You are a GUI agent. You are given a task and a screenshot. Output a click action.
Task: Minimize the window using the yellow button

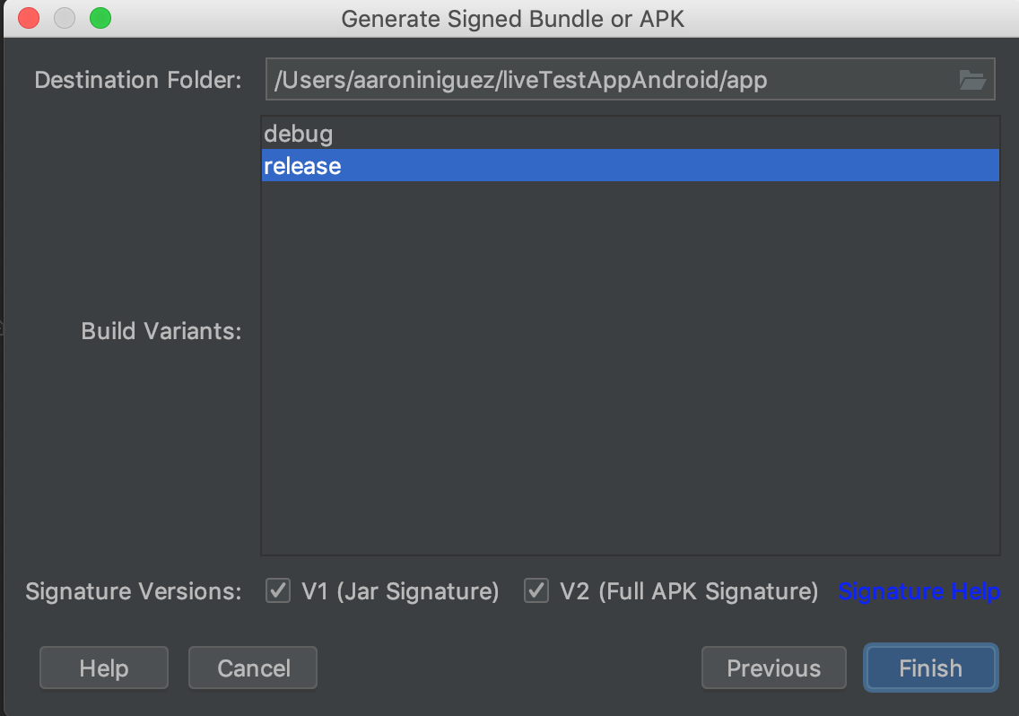click(65, 18)
